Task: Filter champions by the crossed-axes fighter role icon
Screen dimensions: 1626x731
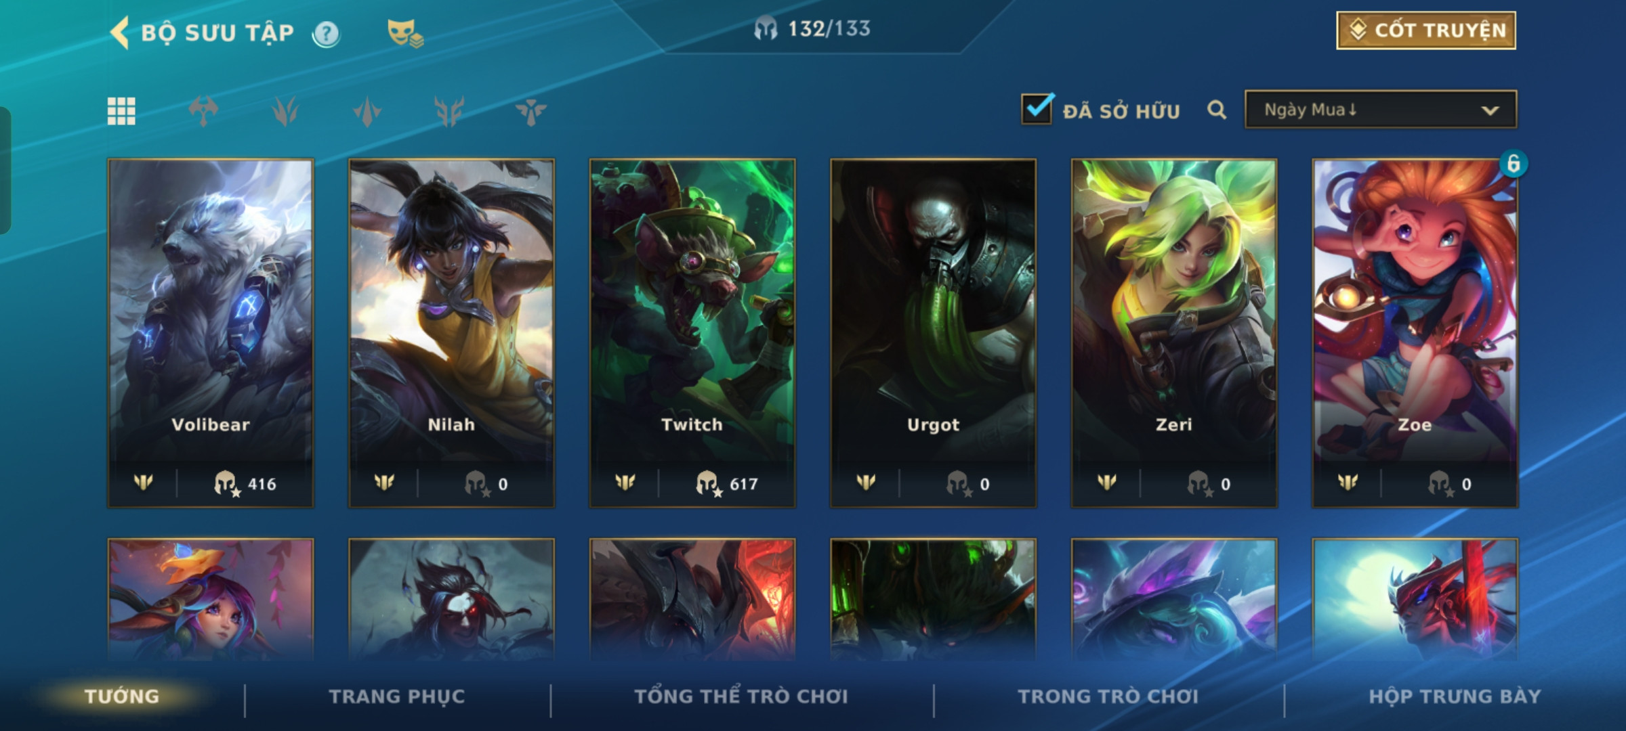Action: 203,111
